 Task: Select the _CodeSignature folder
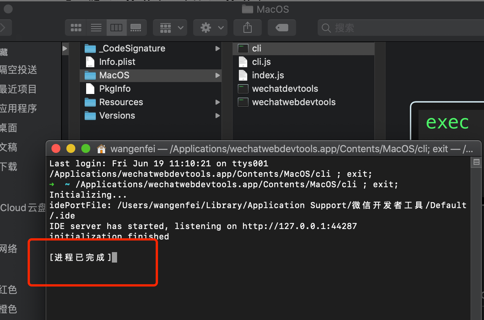pos(151,48)
